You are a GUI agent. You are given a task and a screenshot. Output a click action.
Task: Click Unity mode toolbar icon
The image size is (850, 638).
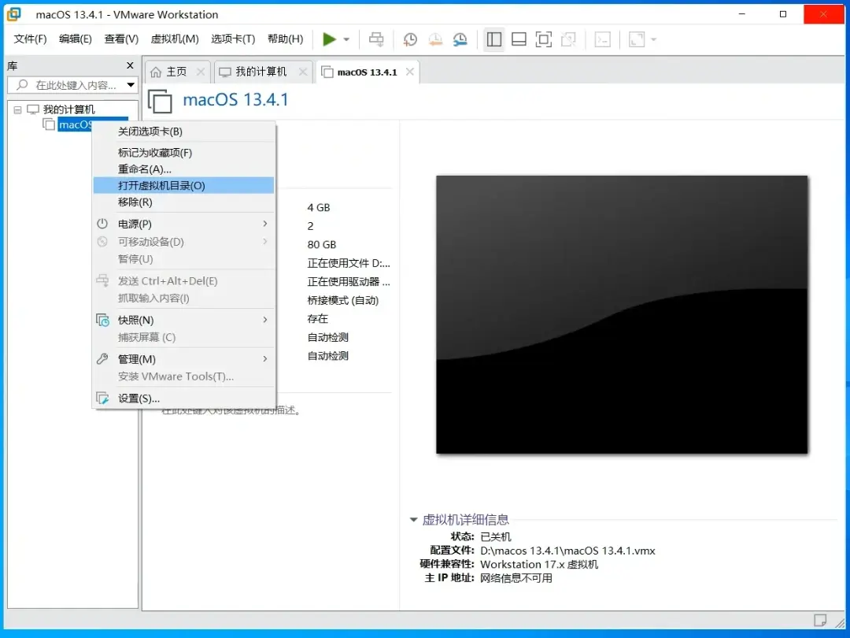(x=568, y=39)
